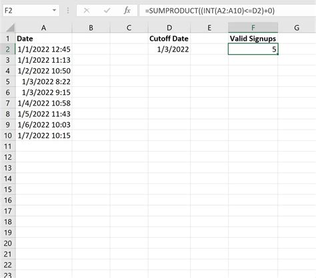Image resolution: width=316 pixels, height=278 pixels.
Task: Click into the SUMPRODUCT formula bar text
Action: [209, 11]
